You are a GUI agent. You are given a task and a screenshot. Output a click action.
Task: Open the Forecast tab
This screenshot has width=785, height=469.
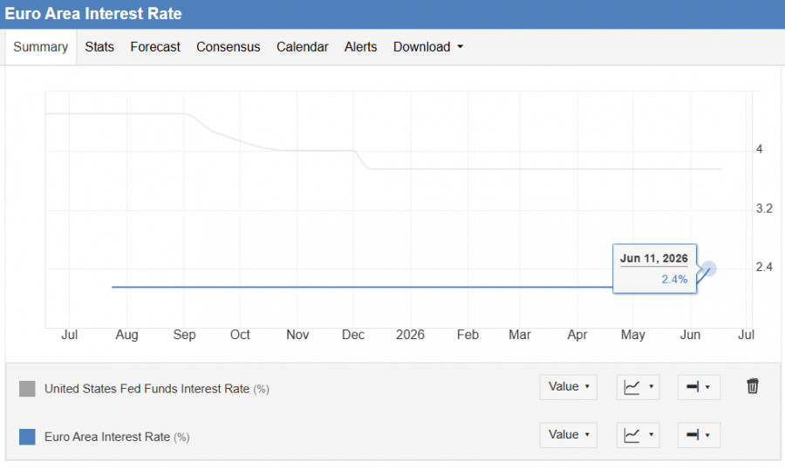155,47
